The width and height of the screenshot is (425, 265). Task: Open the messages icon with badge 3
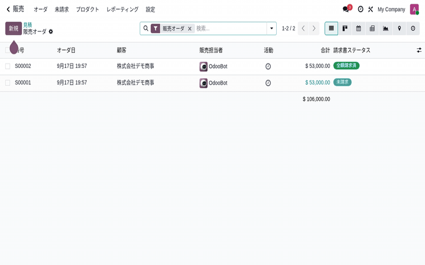346,9
